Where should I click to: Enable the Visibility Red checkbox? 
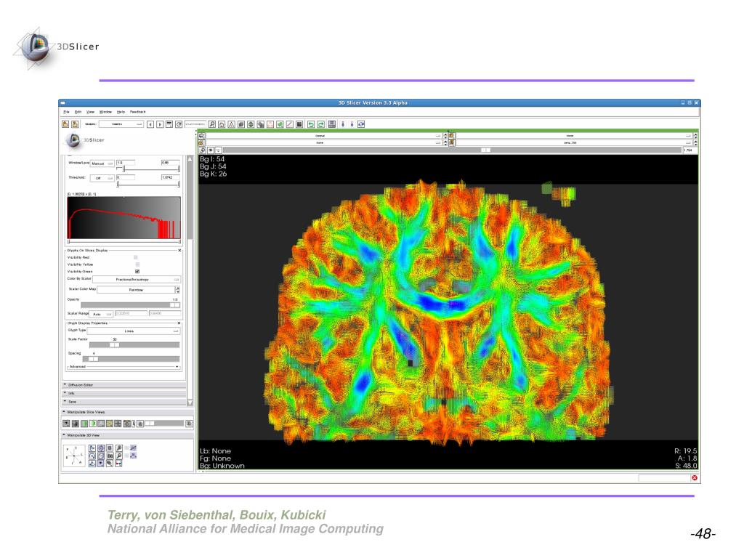tap(136, 257)
